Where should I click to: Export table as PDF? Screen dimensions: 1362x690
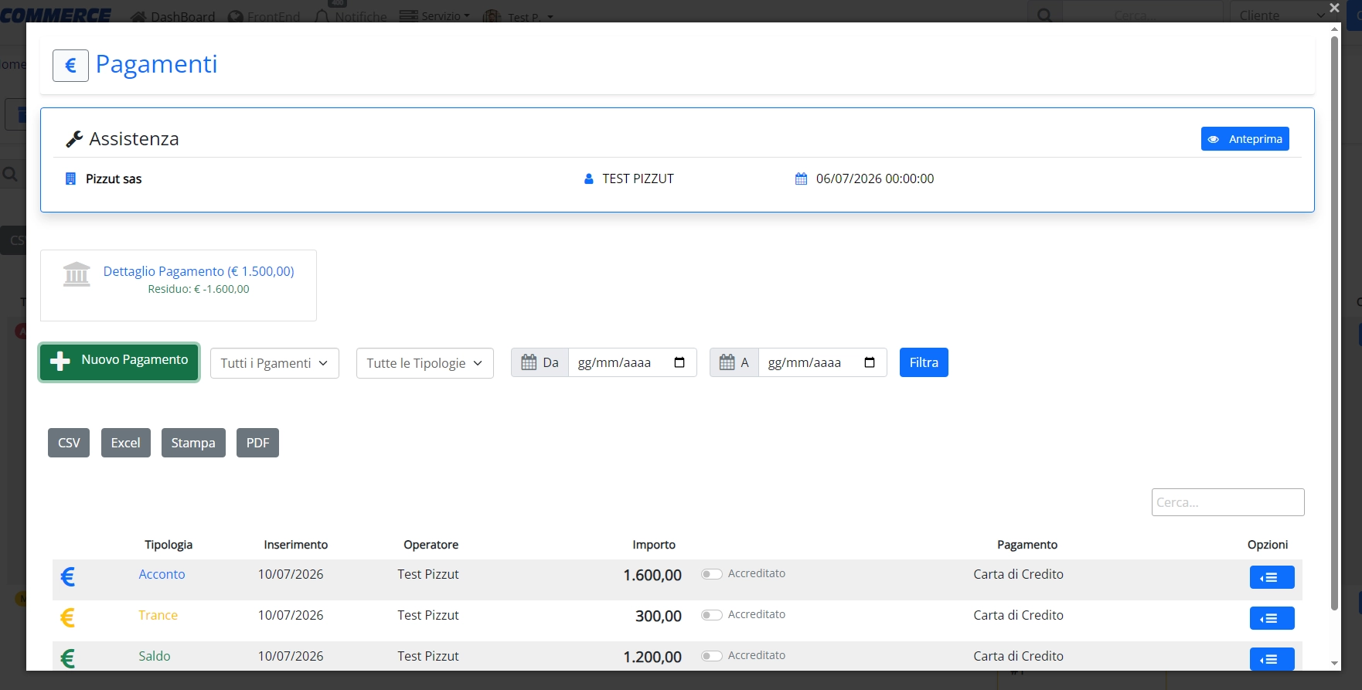(257, 443)
